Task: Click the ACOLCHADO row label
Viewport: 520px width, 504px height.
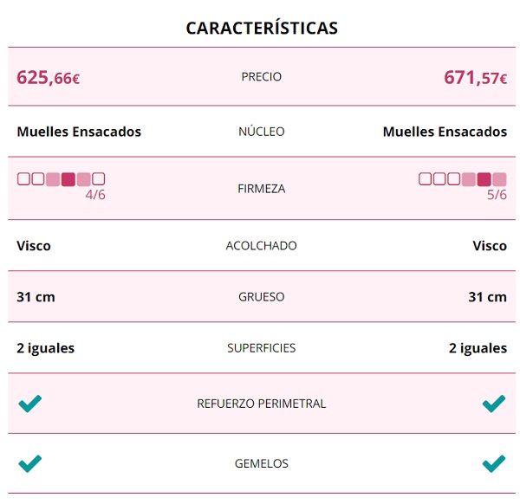Action: pos(261,246)
